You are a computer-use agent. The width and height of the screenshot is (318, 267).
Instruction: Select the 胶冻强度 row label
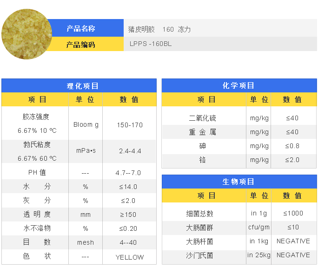[x=36, y=117]
